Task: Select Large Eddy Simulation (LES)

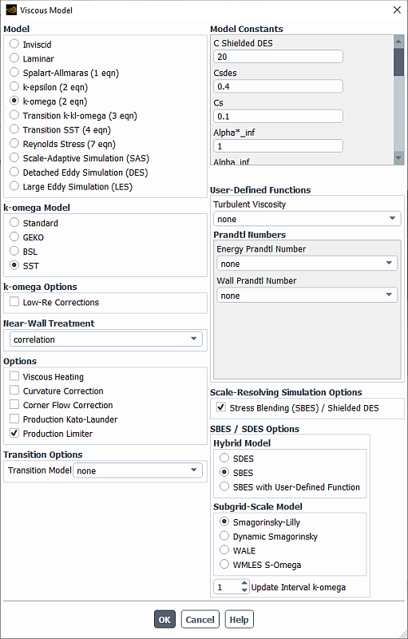Action: tap(14, 186)
